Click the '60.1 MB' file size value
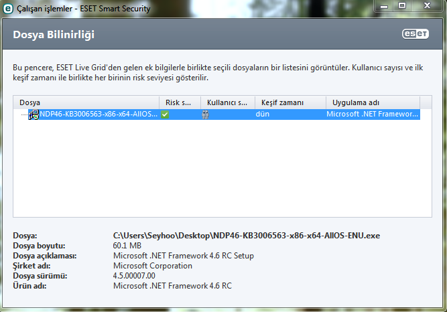This screenshot has width=447, height=312. pyautogui.click(x=127, y=246)
